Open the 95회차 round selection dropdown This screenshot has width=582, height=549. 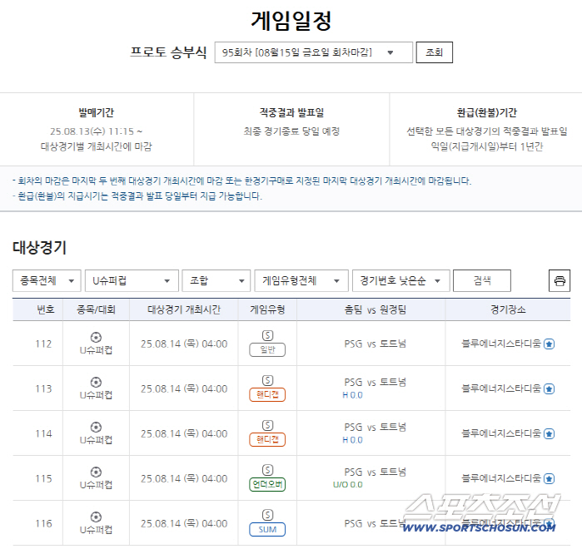[x=313, y=52]
